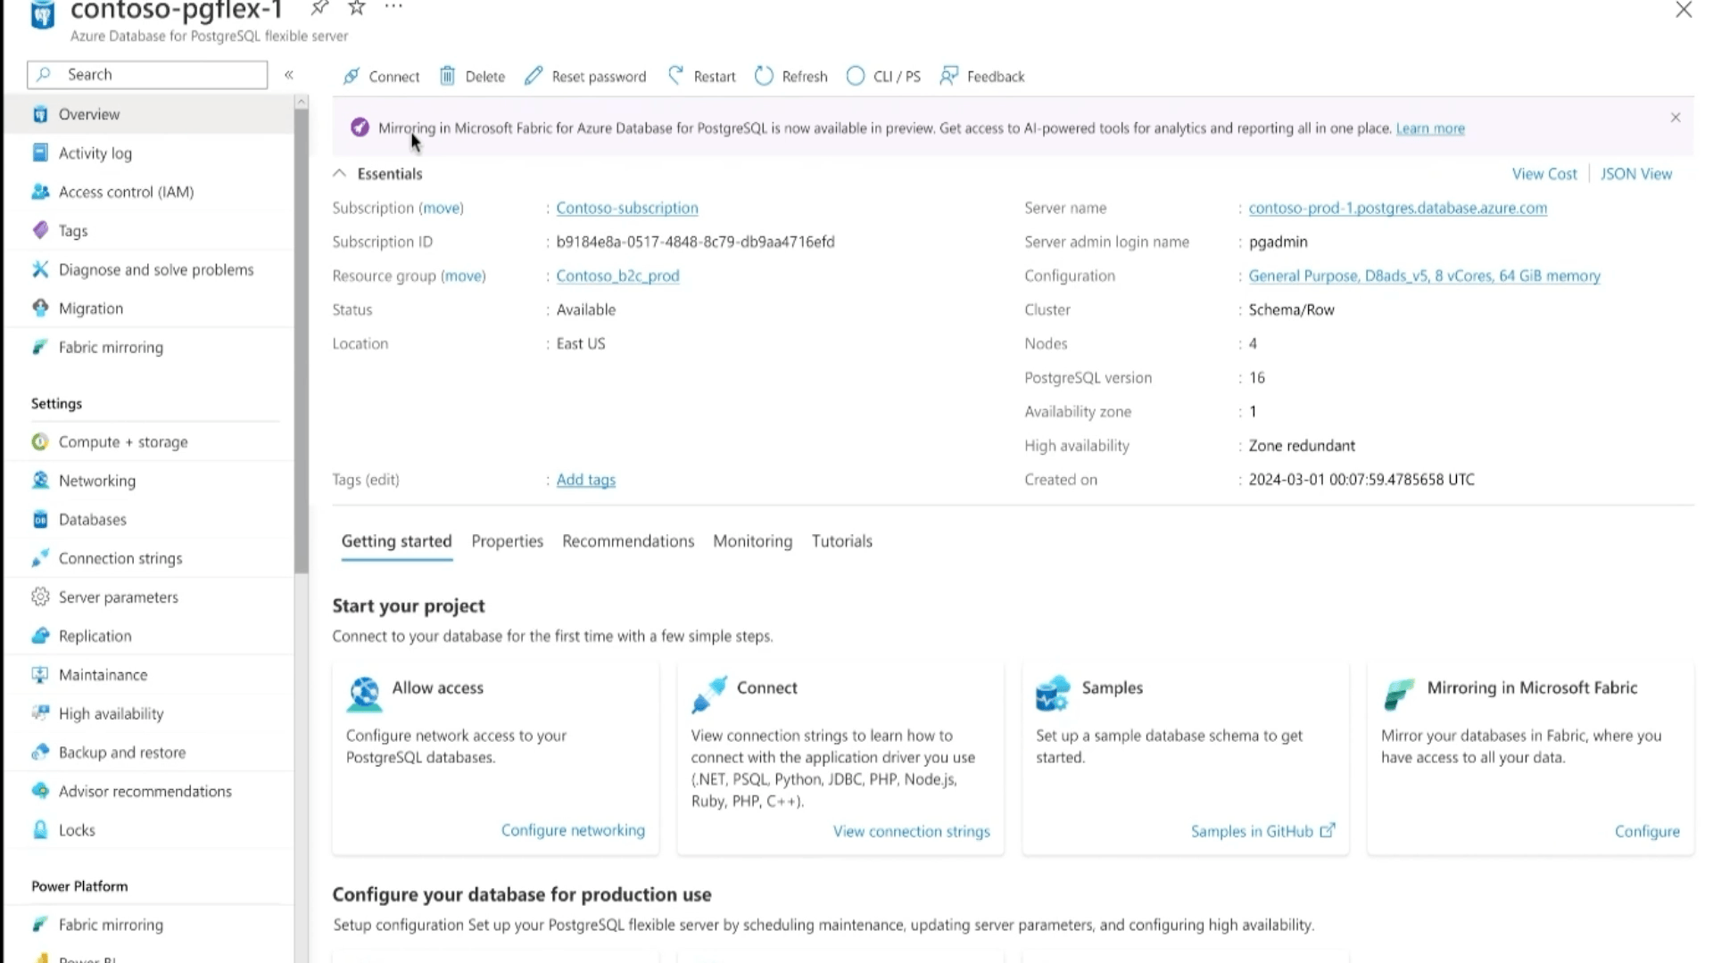1713x963 pixels.
Task: Click the Compute + storage icon
Action: (40, 441)
